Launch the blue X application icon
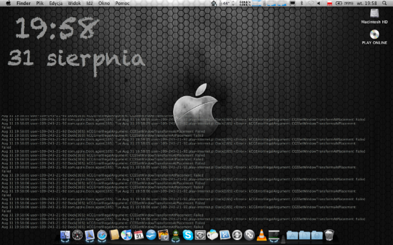393x245 pixels. [x=225, y=236]
